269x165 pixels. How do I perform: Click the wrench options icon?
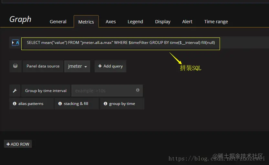[15, 90]
